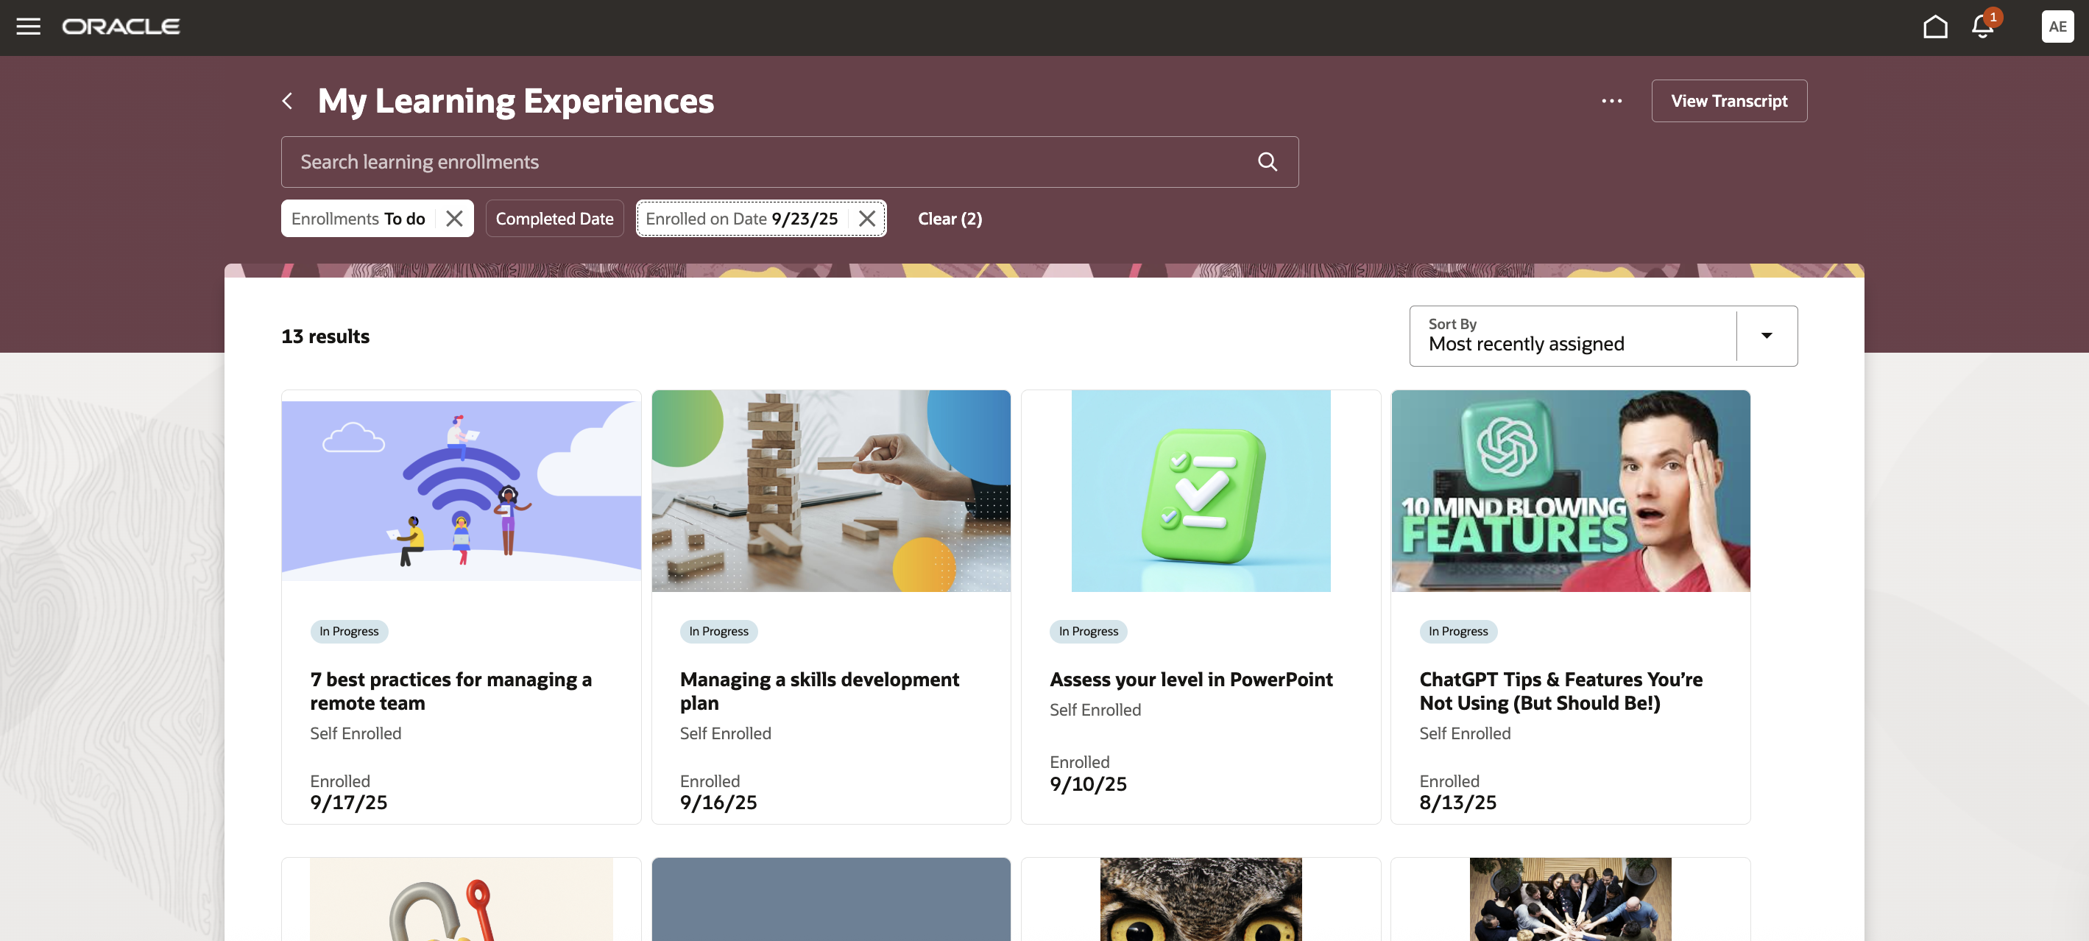
Task: Focus the Search learning enrollments field
Action: pyautogui.click(x=789, y=162)
